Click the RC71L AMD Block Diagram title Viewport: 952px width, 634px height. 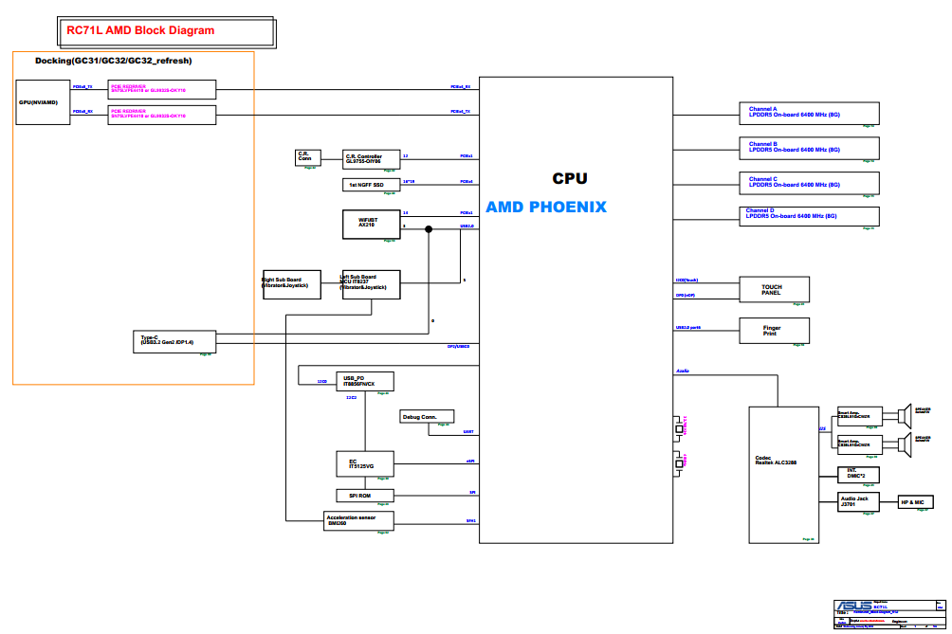tap(140, 30)
